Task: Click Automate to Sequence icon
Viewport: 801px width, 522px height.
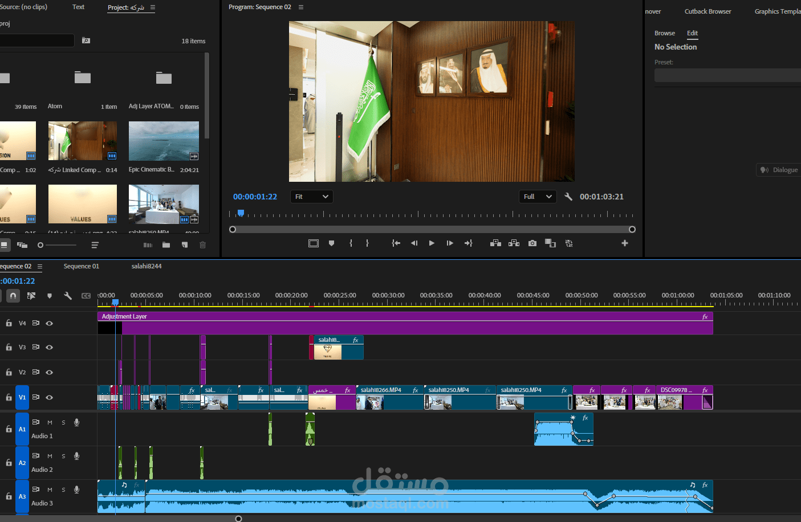Action: coord(148,245)
